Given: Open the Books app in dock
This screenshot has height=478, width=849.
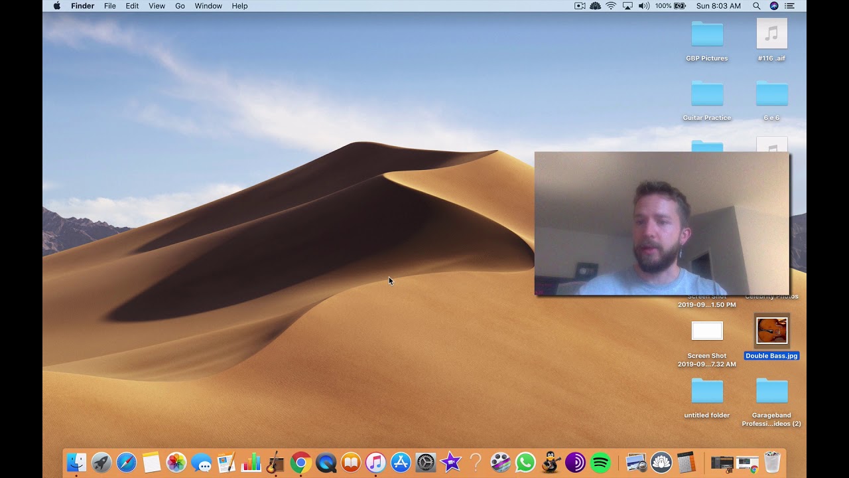Looking at the screenshot, I should [x=351, y=462].
